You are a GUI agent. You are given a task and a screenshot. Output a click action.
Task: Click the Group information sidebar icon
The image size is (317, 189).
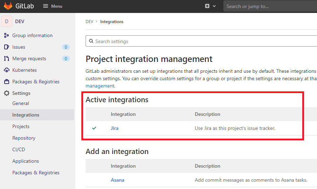tap(6, 35)
